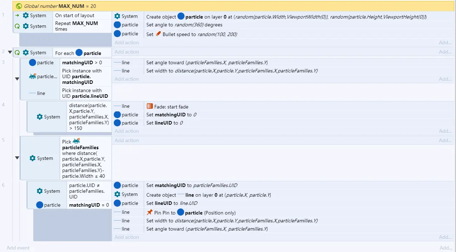Click the particle icon in the Set lineUID to line.UID action
The height and width of the screenshot is (252, 456).
pyautogui.click(x=117, y=203)
